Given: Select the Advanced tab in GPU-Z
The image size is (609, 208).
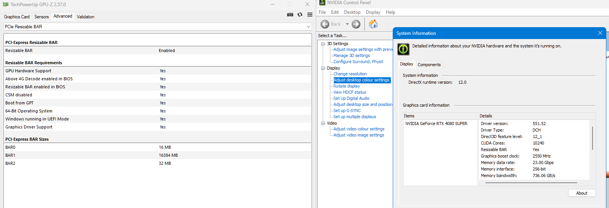Looking at the screenshot, I should click(63, 16).
